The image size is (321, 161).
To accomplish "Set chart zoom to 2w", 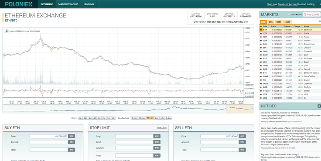I will click(x=104, y=118).
